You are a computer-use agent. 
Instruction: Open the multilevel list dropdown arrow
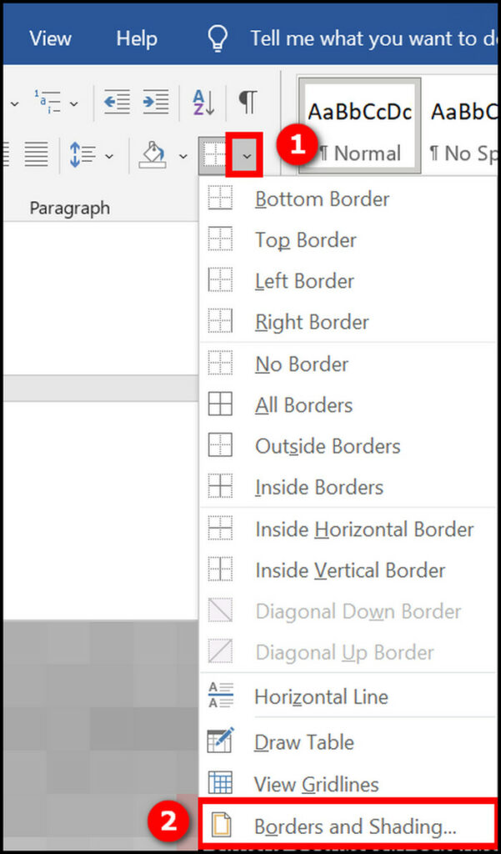(x=73, y=103)
